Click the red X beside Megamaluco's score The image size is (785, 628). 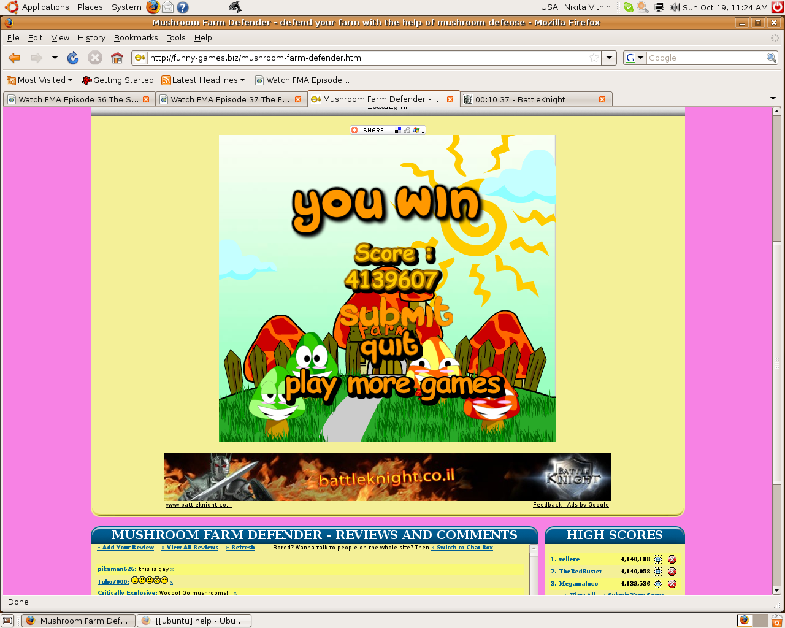672,584
